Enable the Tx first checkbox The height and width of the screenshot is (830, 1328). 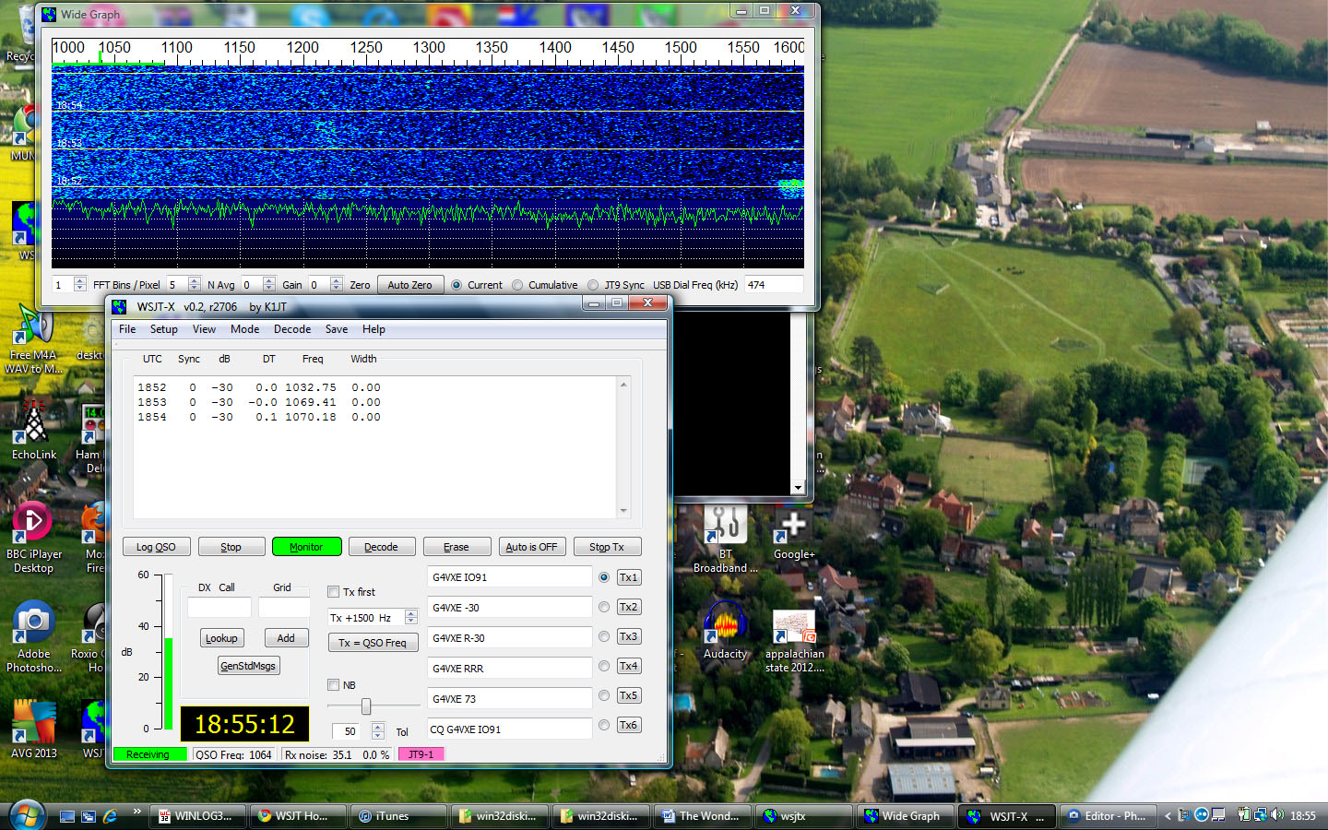[x=334, y=592]
